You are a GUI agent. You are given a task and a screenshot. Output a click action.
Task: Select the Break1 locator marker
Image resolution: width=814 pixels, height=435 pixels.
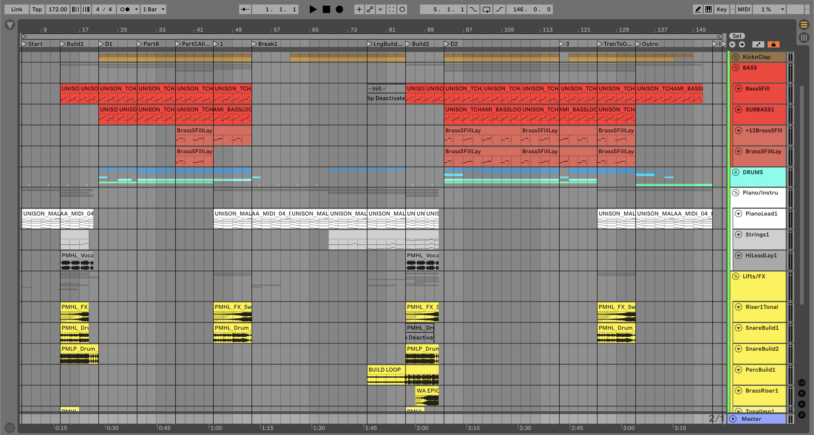click(x=255, y=44)
